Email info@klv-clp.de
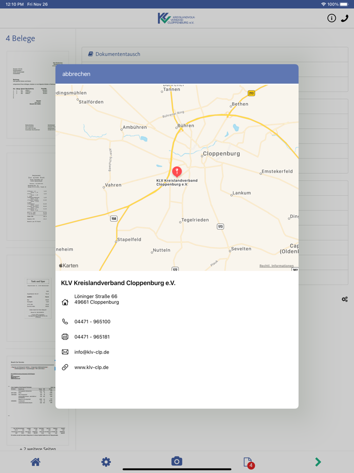354x473 pixels. tap(92, 352)
